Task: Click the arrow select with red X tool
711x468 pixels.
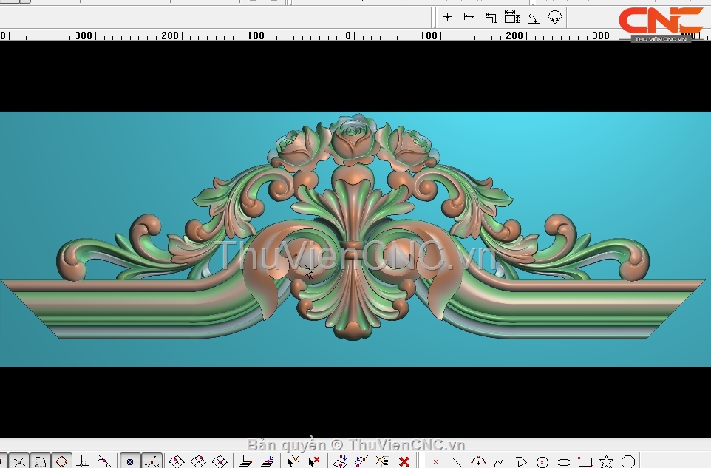Action: click(x=314, y=462)
